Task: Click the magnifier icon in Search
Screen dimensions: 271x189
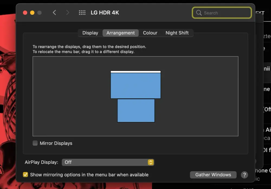Action: pyautogui.click(x=199, y=13)
